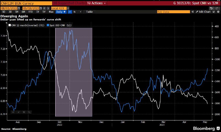Select the candlestick chart type icon

click(x=75, y=12)
